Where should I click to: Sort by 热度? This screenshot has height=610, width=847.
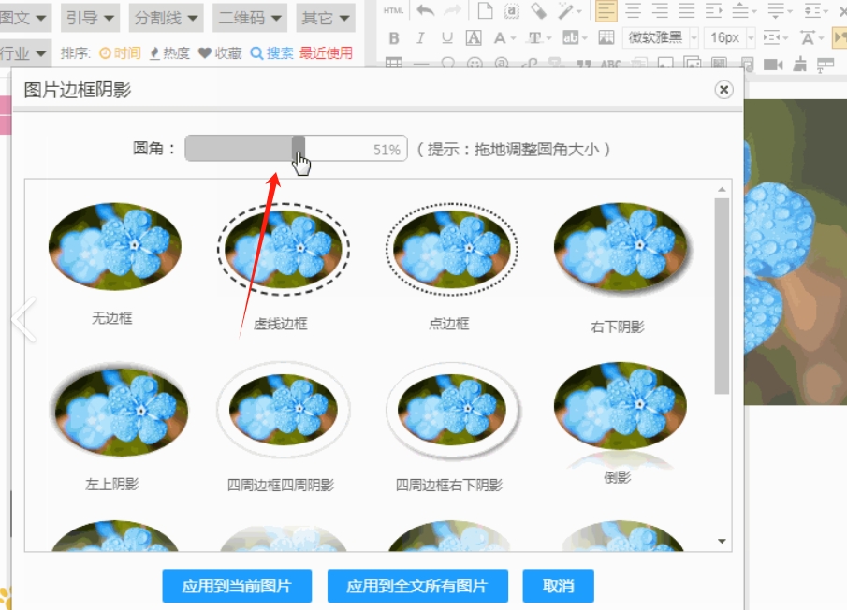pos(169,53)
